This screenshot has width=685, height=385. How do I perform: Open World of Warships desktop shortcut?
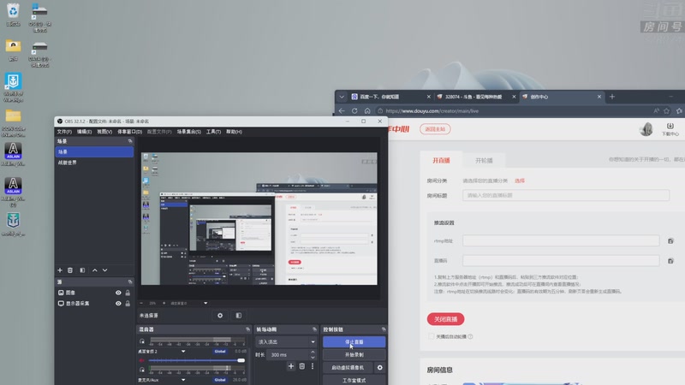[x=13, y=87]
